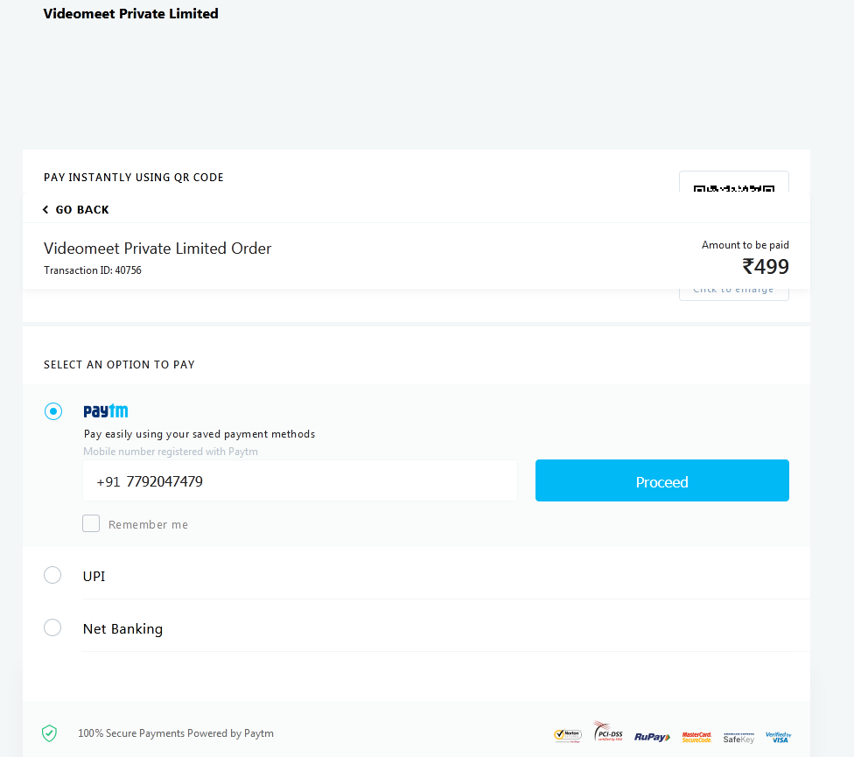
Task: Click the Paytm brand logo
Action: [106, 411]
